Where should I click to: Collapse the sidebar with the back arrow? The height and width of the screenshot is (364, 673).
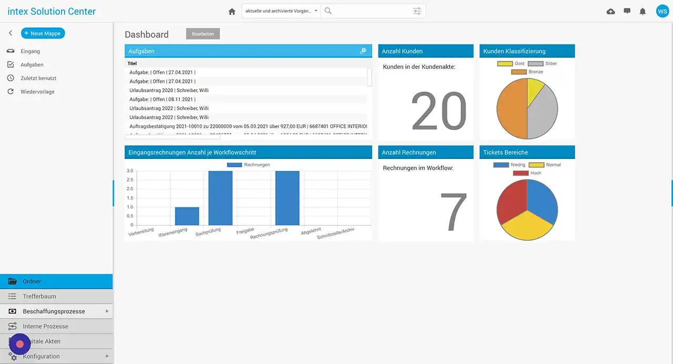tap(11, 33)
